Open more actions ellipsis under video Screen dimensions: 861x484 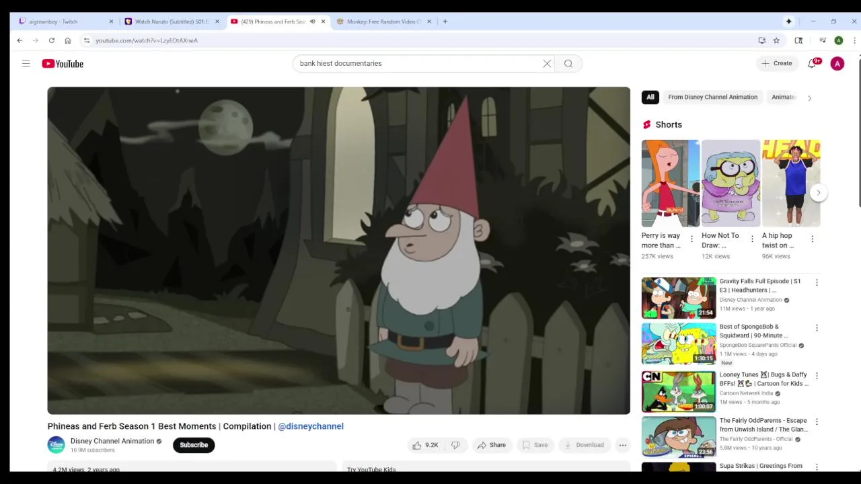622,445
